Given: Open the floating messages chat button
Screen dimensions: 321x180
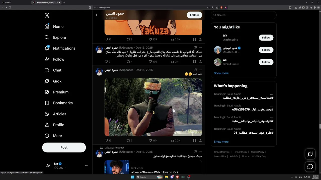Looking at the screenshot, I should [x=310, y=167].
